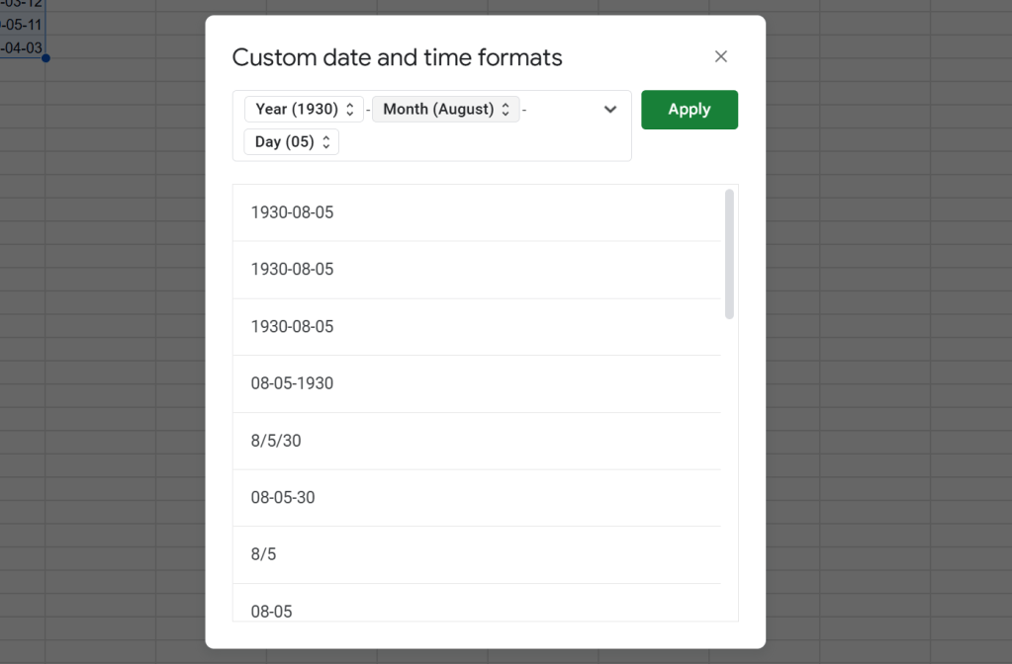The image size is (1012, 664).
Task: Click the blue fill handle on selected cell
Action: [46, 58]
